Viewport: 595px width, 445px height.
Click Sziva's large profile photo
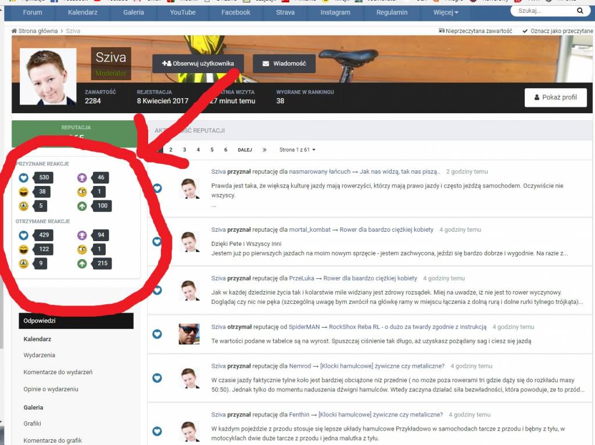48,76
